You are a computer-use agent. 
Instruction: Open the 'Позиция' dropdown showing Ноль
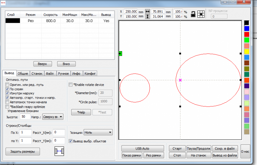pyautogui.click(x=98, y=132)
